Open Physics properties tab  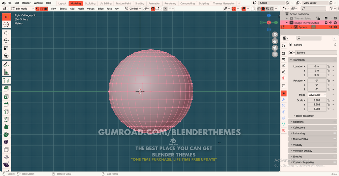pos(284,112)
